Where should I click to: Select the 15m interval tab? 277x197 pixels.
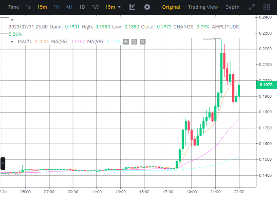[x=42, y=7]
